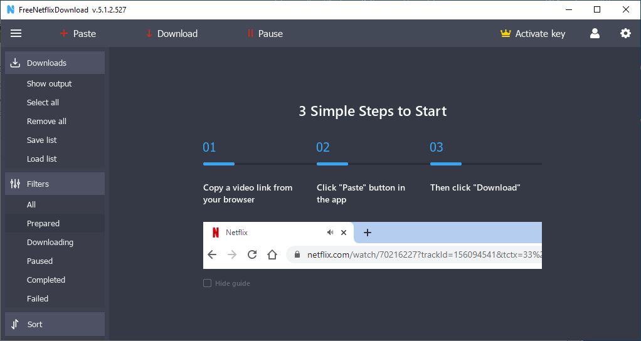Click step 03 number
This screenshot has height=341, width=641.
point(436,147)
